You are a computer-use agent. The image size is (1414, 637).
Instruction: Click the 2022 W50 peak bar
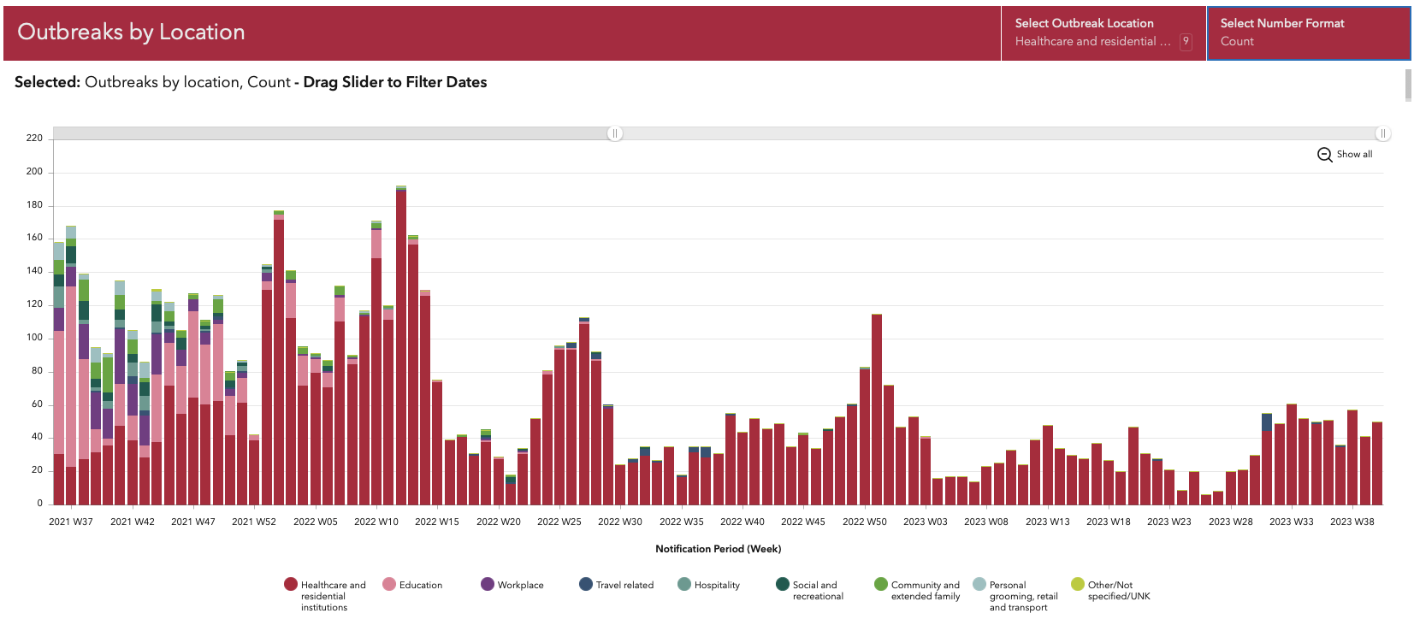tap(877, 410)
